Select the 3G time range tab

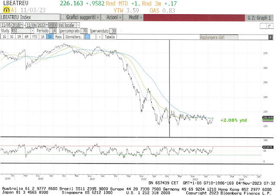12,37
